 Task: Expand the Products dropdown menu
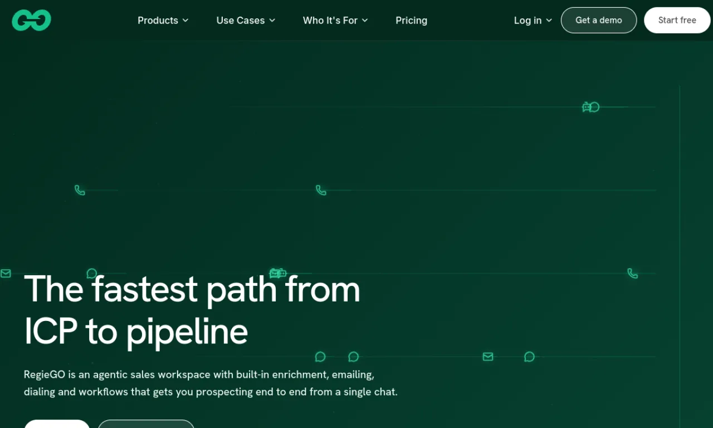pyautogui.click(x=163, y=21)
